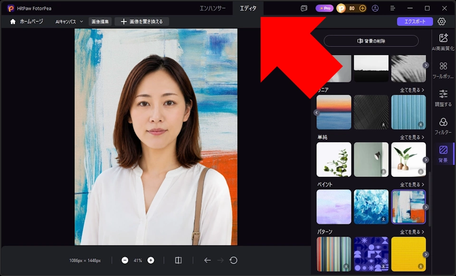Click the zoom in plus icon
Viewport: 456px width, 276px height.
(x=151, y=260)
